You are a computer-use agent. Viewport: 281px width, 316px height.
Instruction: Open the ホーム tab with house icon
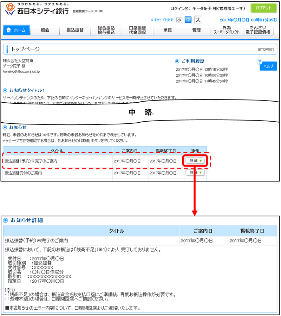pyautogui.click(x=16, y=30)
